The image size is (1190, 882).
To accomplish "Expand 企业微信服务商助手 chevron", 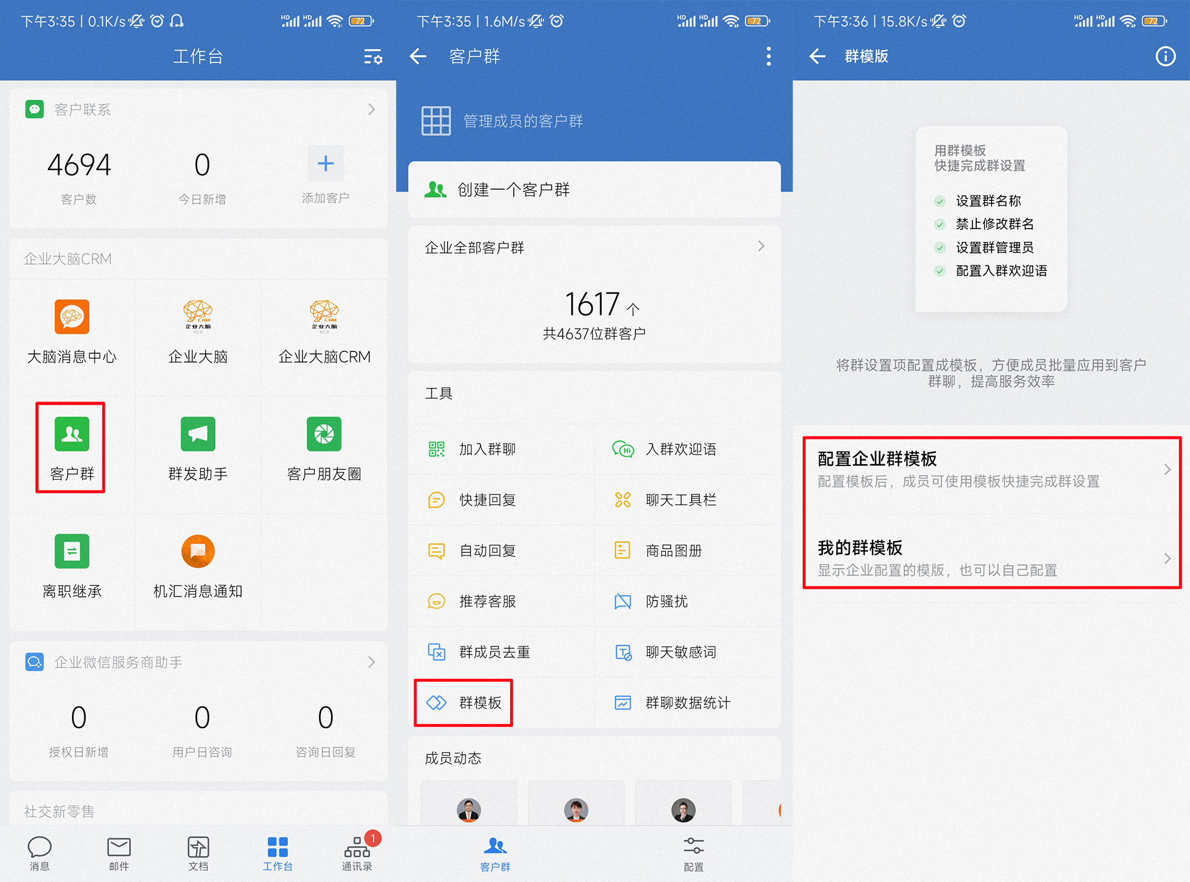I will (x=371, y=662).
